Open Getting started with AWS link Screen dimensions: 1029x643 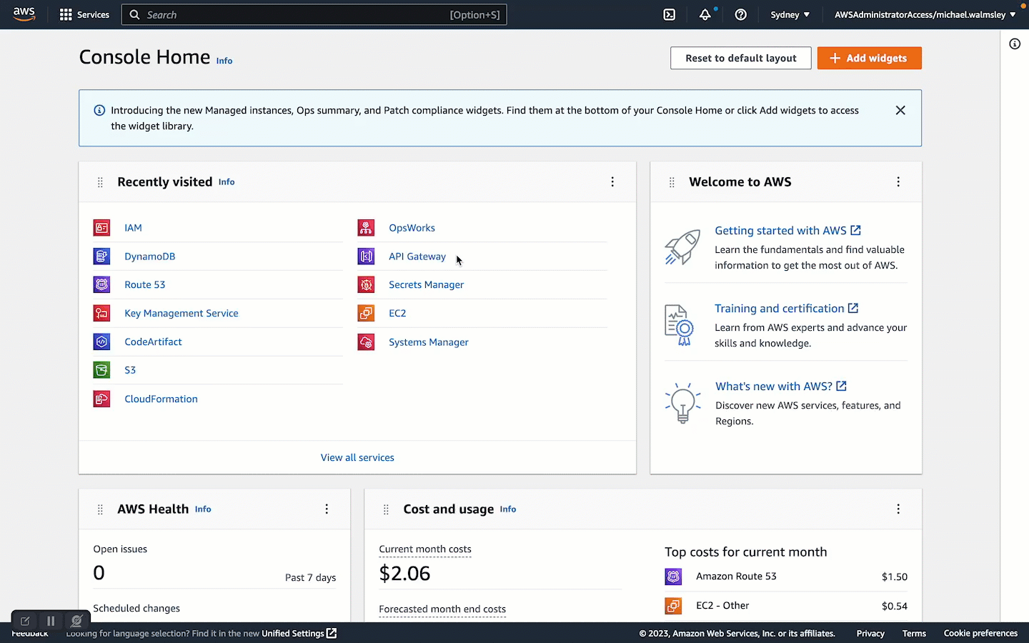[x=787, y=230]
